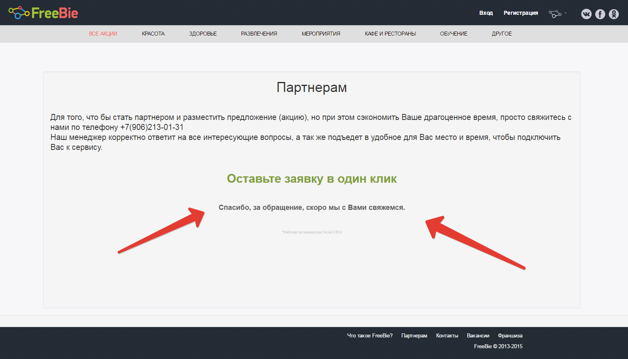Open the КАФЕ И РЕСТОРАНЫ category
Screen dimensions: 628x359
(x=390, y=34)
